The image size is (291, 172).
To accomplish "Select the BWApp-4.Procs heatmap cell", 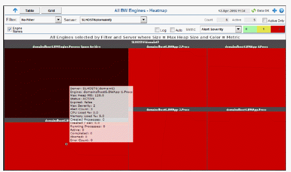I will click(246, 78).
